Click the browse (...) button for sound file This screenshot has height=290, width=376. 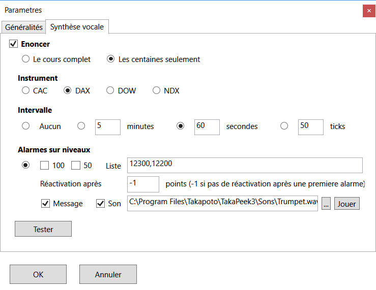[326, 204]
